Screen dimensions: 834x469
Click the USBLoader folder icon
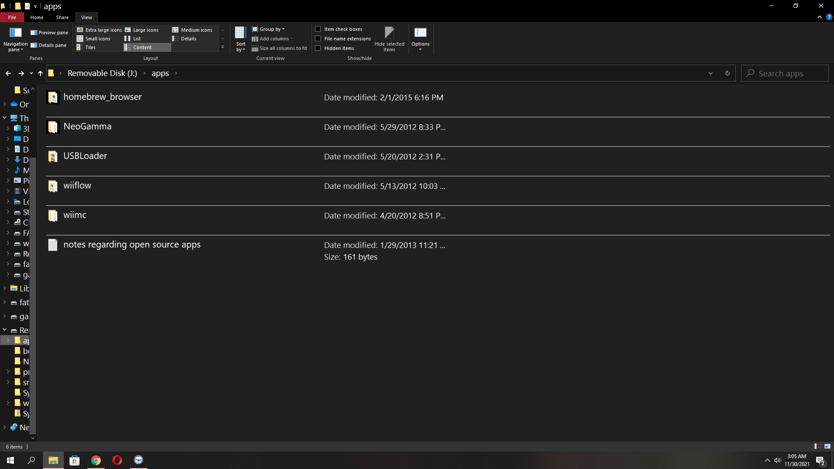pos(53,156)
